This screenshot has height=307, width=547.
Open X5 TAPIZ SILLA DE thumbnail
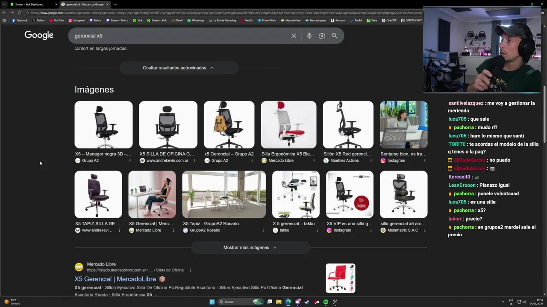point(98,194)
